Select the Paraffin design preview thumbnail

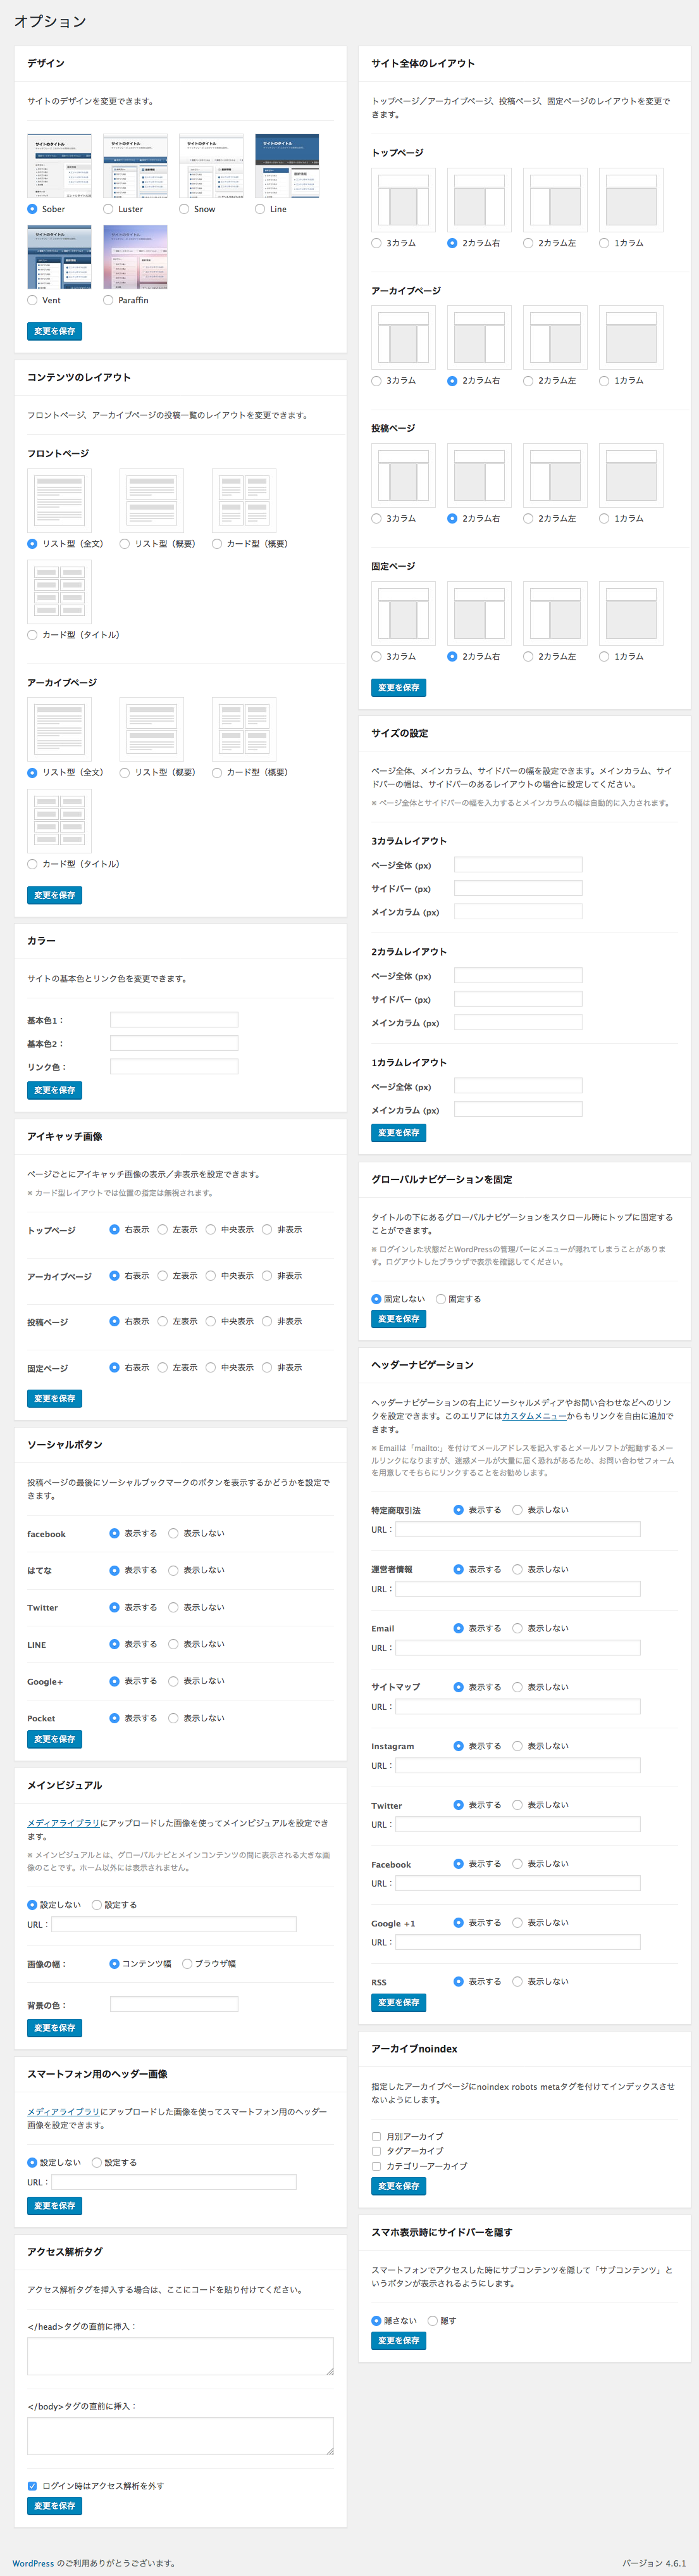135,257
